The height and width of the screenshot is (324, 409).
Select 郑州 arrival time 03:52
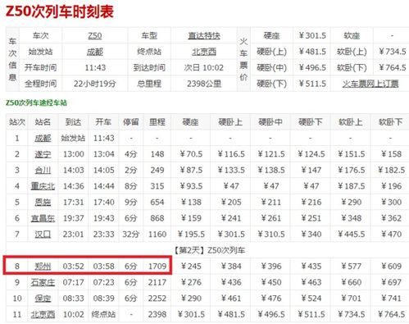click(x=74, y=266)
